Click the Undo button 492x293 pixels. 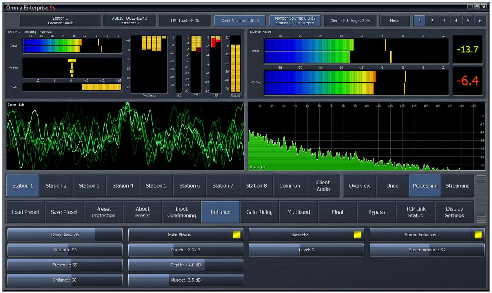pos(392,185)
